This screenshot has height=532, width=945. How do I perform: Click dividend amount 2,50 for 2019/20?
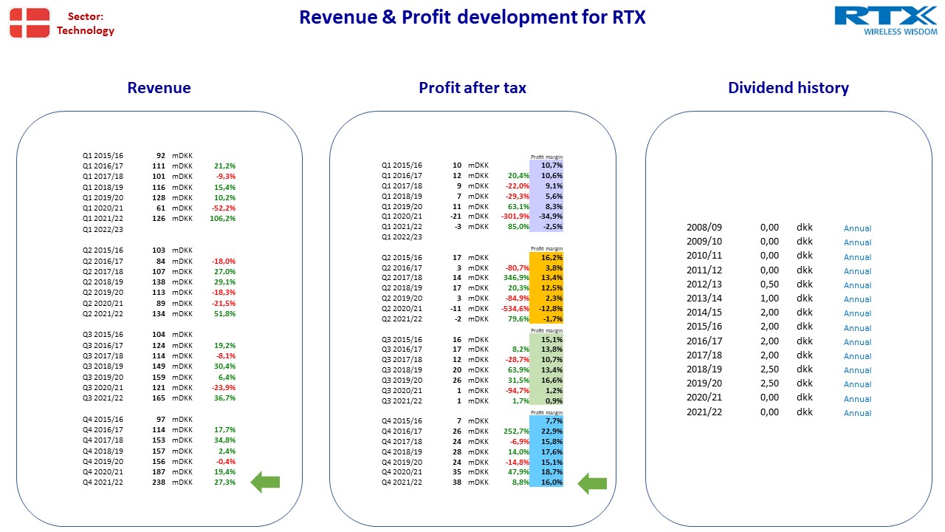coord(769,383)
